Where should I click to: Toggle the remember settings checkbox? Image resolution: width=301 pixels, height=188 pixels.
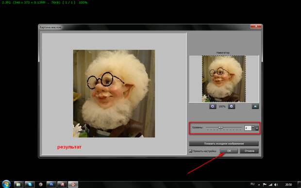(191, 151)
